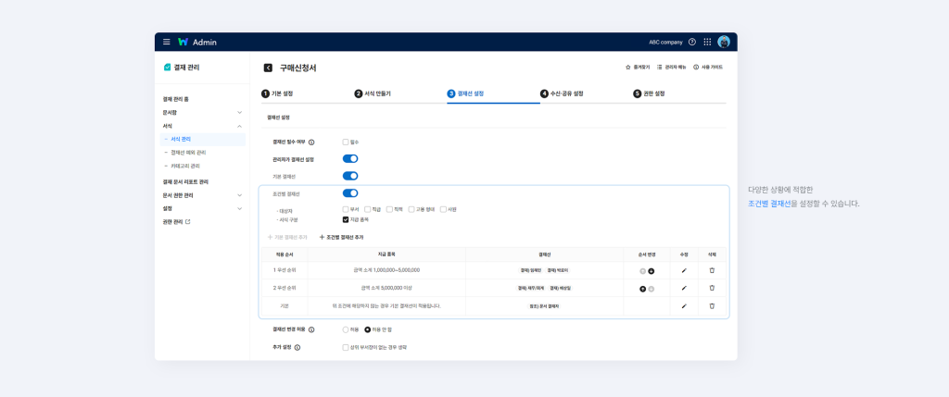Click the disabled up arrow in the 1 우선 순위 row
This screenshot has width=949, height=397.
(x=643, y=271)
